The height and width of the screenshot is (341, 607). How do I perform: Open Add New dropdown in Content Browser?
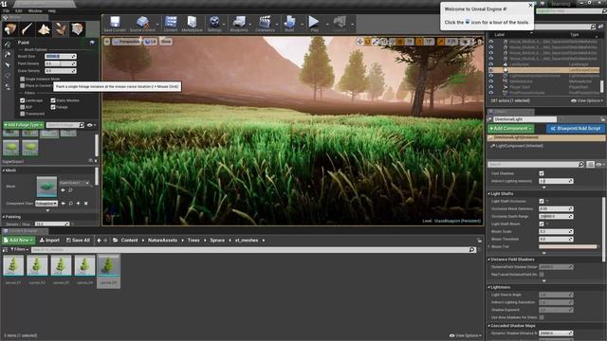coord(19,240)
